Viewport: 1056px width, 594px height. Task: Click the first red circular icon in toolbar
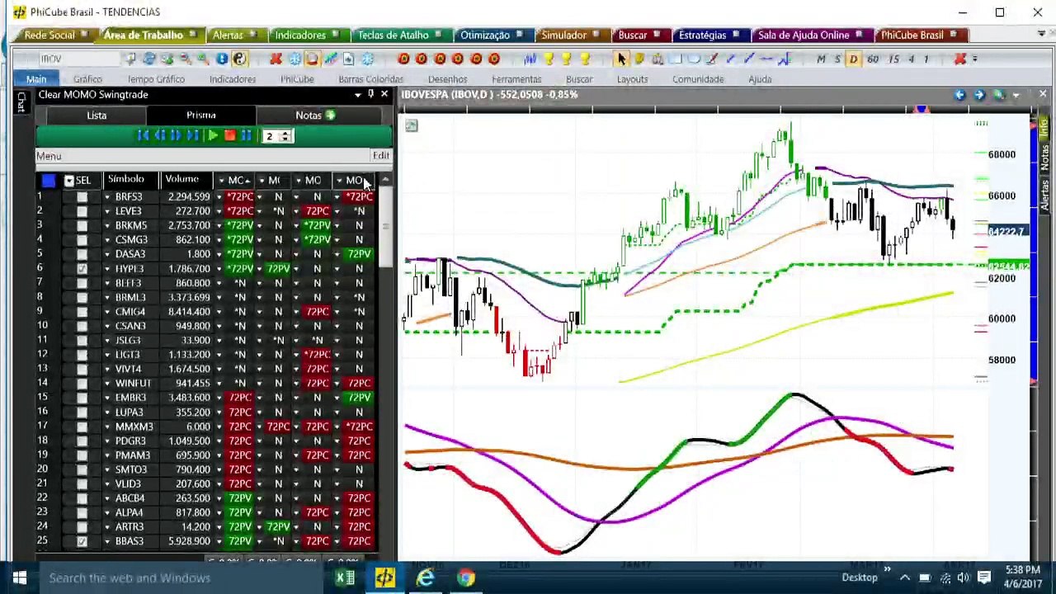coord(403,59)
